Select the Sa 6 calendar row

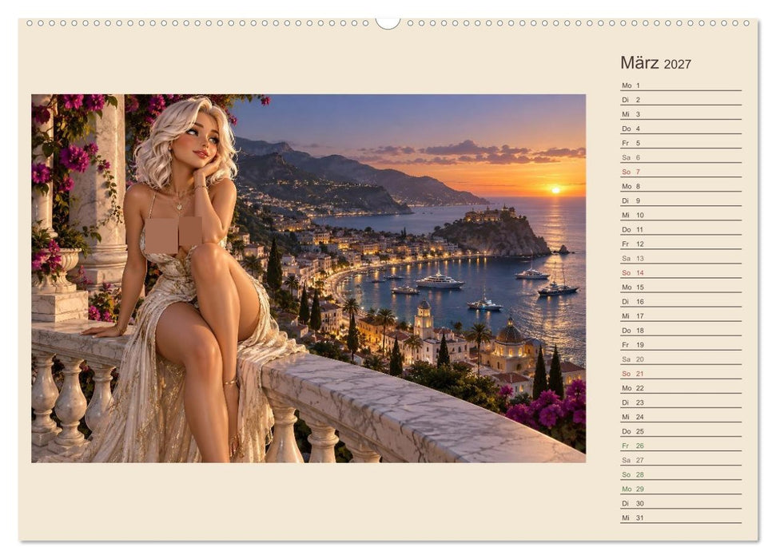pyautogui.click(x=681, y=157)
